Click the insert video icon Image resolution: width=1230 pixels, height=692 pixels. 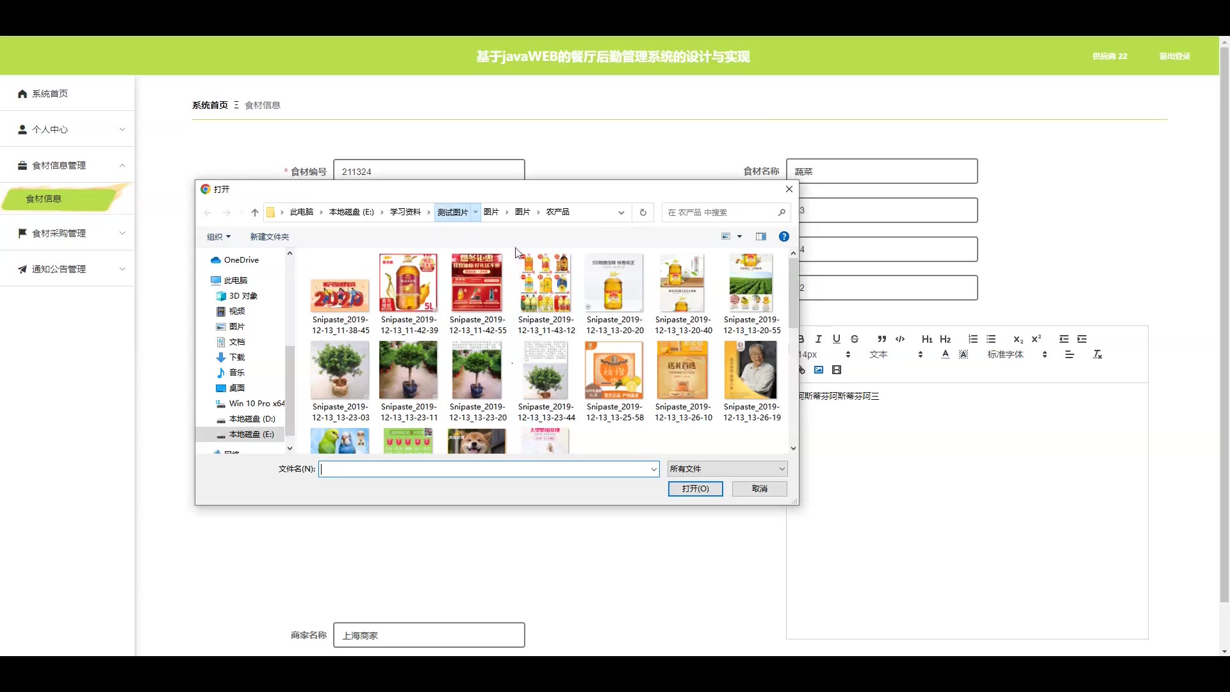pyautogui.click(x=837, y=370)
